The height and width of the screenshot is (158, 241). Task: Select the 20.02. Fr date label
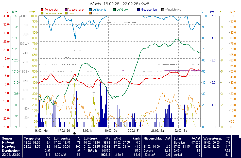click(x=134, y=131)
